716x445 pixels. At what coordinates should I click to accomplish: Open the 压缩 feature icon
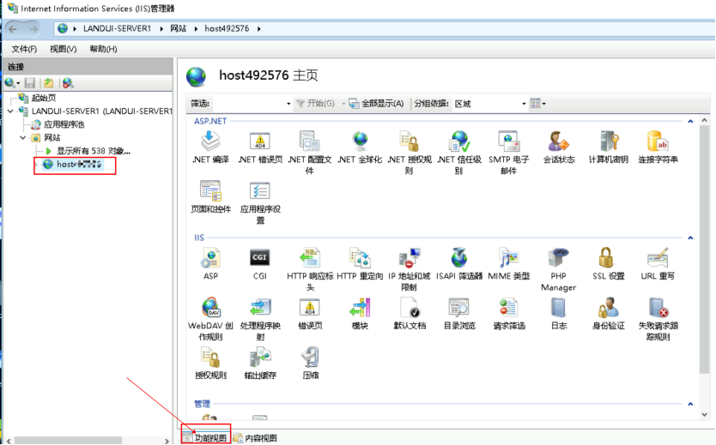pyautogui.click(x=310, y=363)
